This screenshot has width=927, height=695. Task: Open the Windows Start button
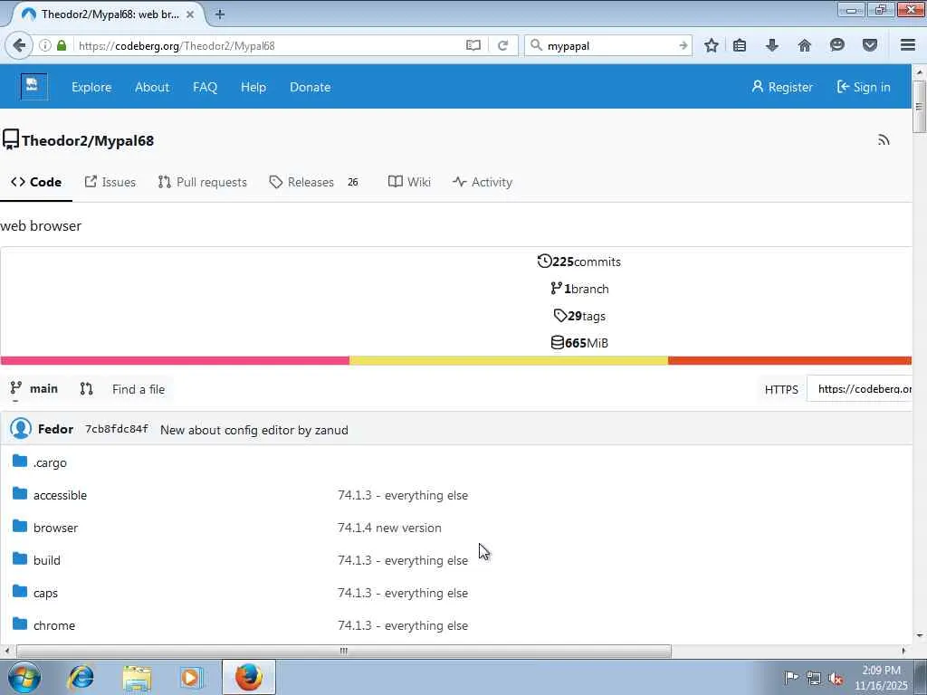[x=24, y=677]
